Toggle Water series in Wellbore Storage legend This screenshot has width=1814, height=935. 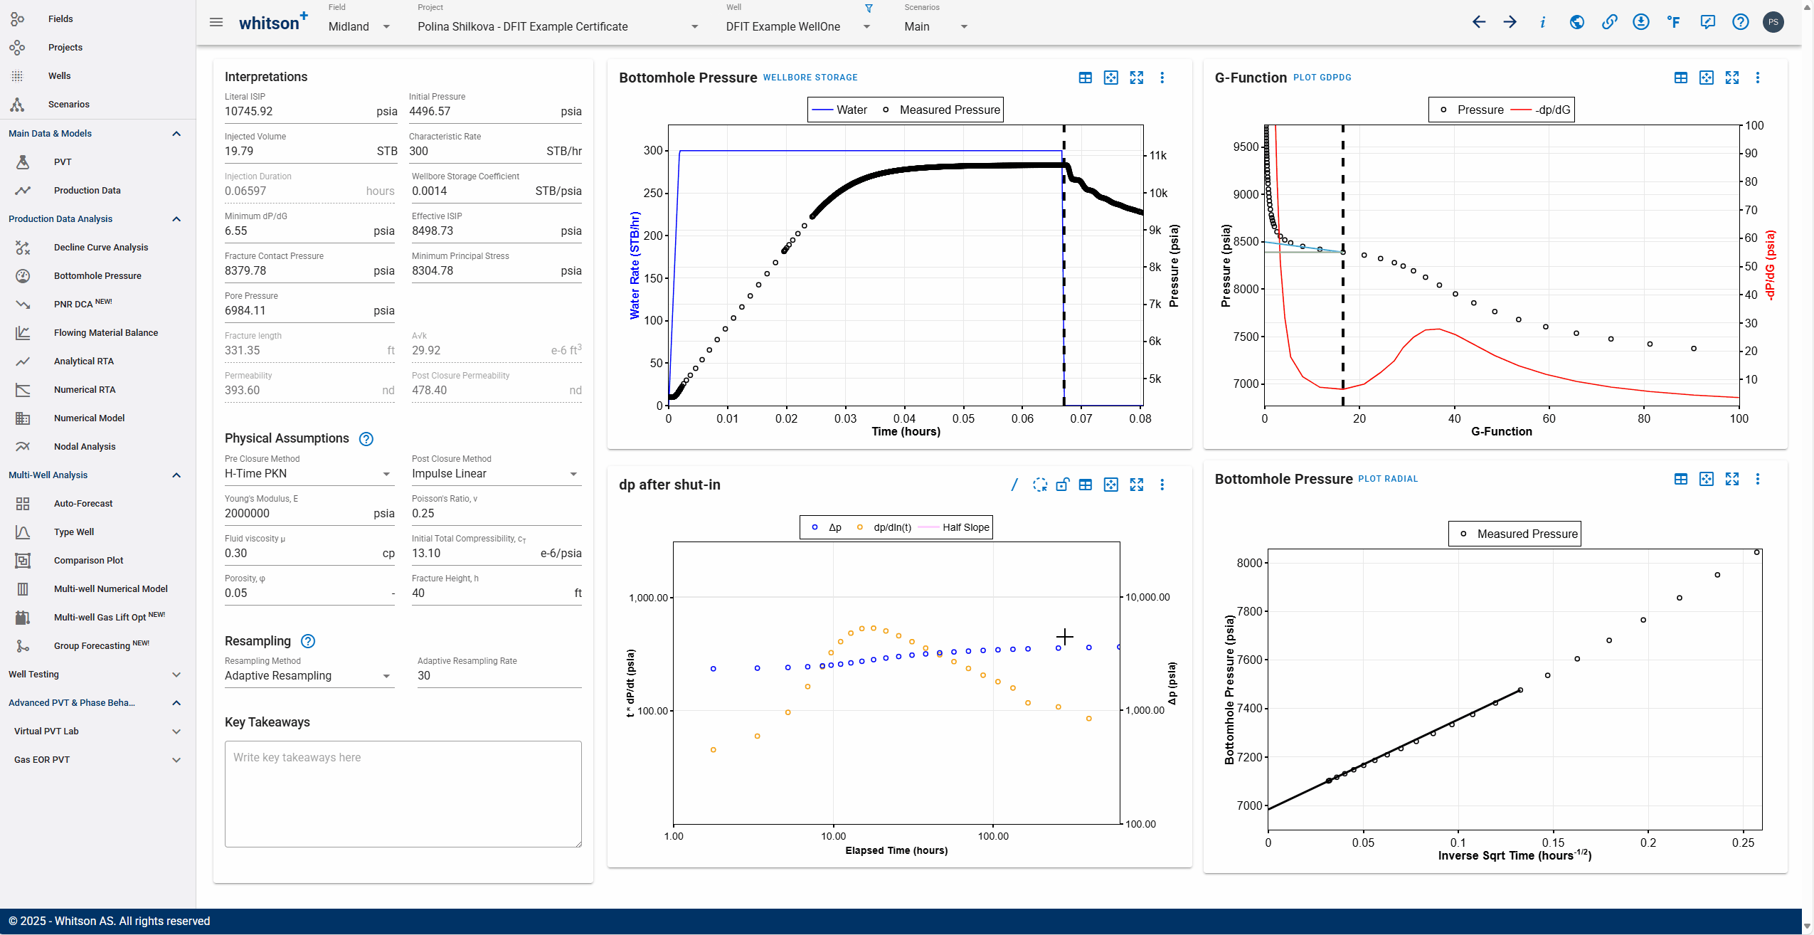[x=839, y=110]
